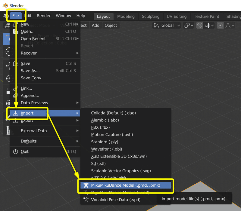Click Save As... menu entry
This screenshot has width=241, height=211.
tap(45, 71)
